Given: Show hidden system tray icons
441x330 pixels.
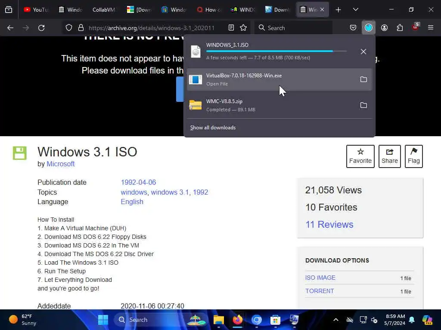Looking at the screenshot, I should tap(336, 320).
